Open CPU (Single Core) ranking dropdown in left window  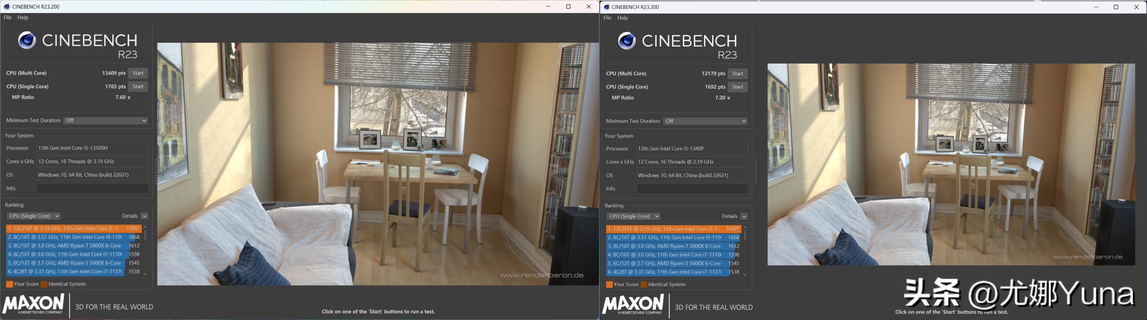point(33,216)
